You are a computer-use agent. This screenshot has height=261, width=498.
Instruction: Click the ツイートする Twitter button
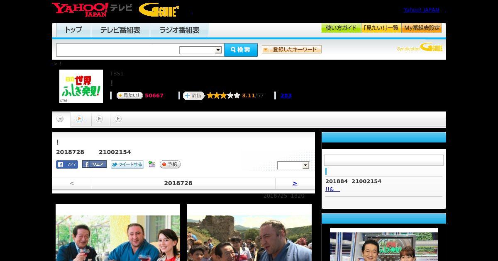click(127, 164)
